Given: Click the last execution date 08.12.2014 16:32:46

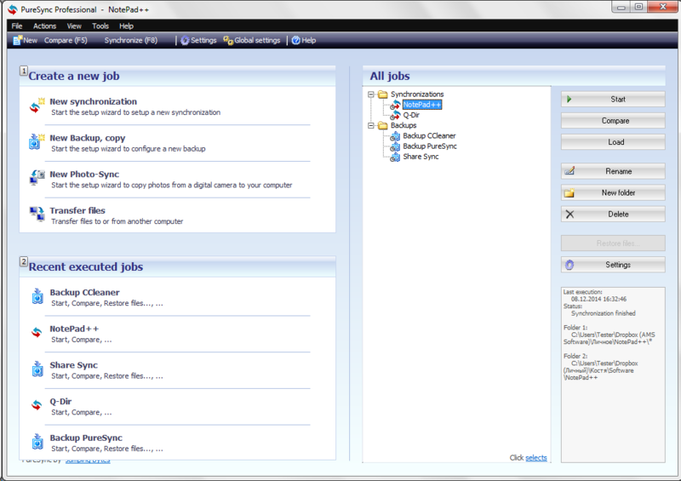Looking at the screenshot, I should (599, 299).
